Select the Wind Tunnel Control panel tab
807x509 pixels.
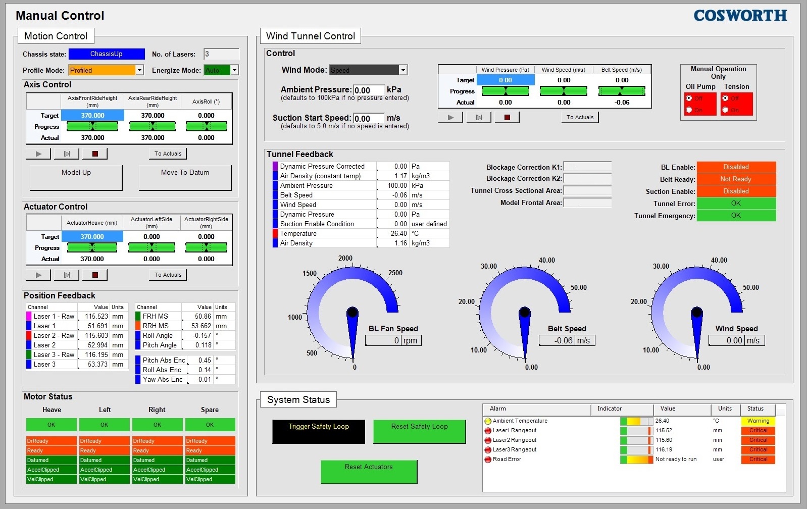pyautogui.click(x=311, y=36)
